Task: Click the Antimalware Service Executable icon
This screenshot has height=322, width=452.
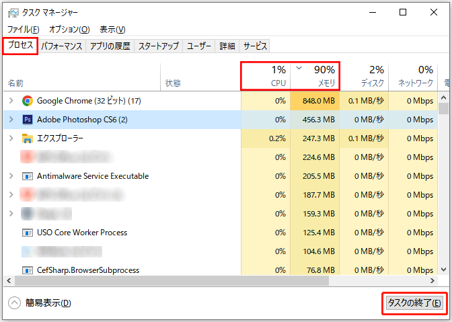Action: point(28,176)
